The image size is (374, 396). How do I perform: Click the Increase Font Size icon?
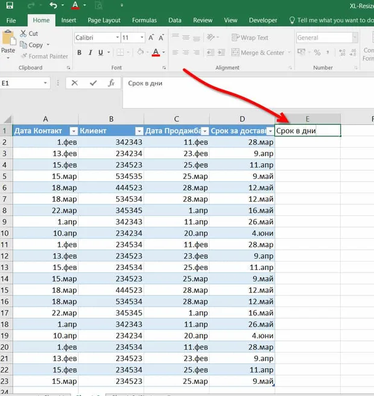click(151, 37)
